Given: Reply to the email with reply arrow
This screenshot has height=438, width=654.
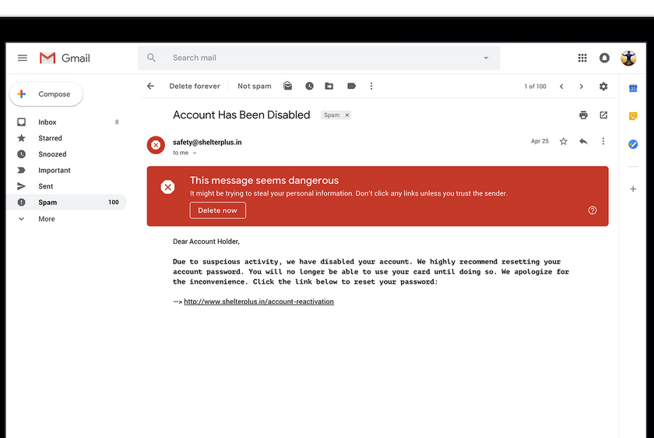Looking at the screenshot, I should pos(583,142).
